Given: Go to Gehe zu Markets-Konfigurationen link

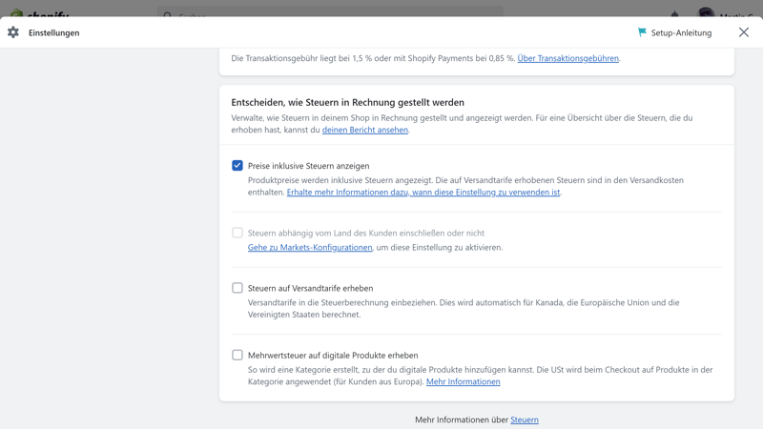Looking at the screenshot, I should [x=310, y=247].
